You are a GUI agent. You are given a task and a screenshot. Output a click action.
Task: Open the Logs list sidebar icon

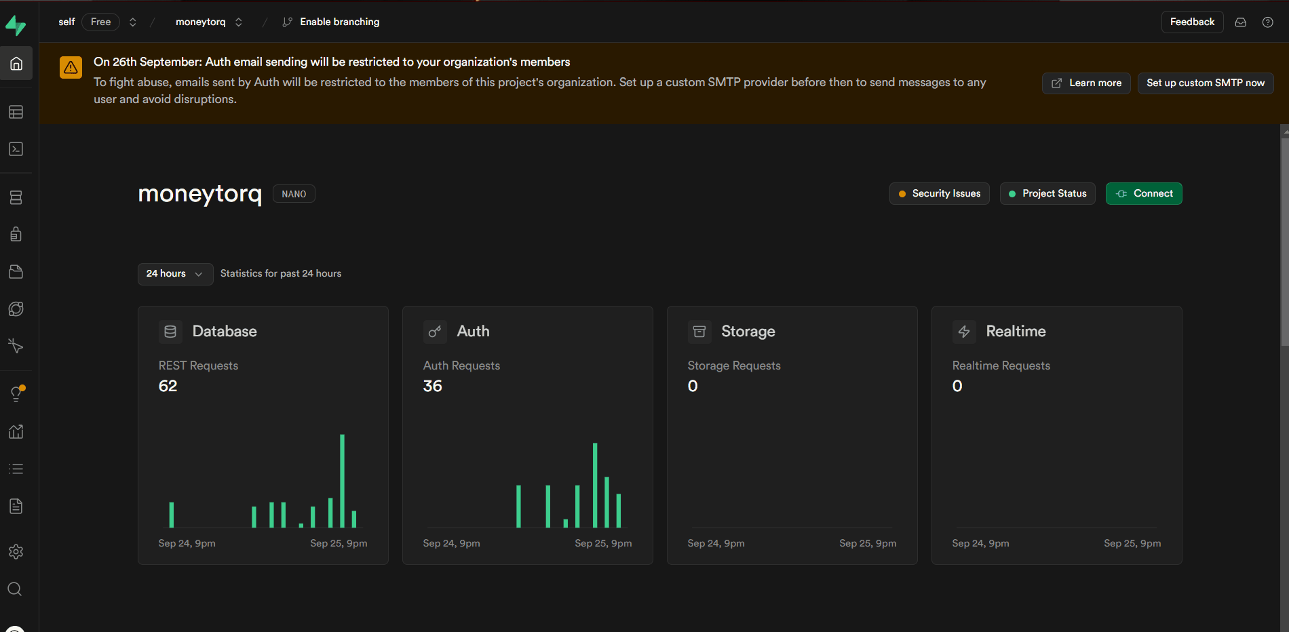[16, 469]
